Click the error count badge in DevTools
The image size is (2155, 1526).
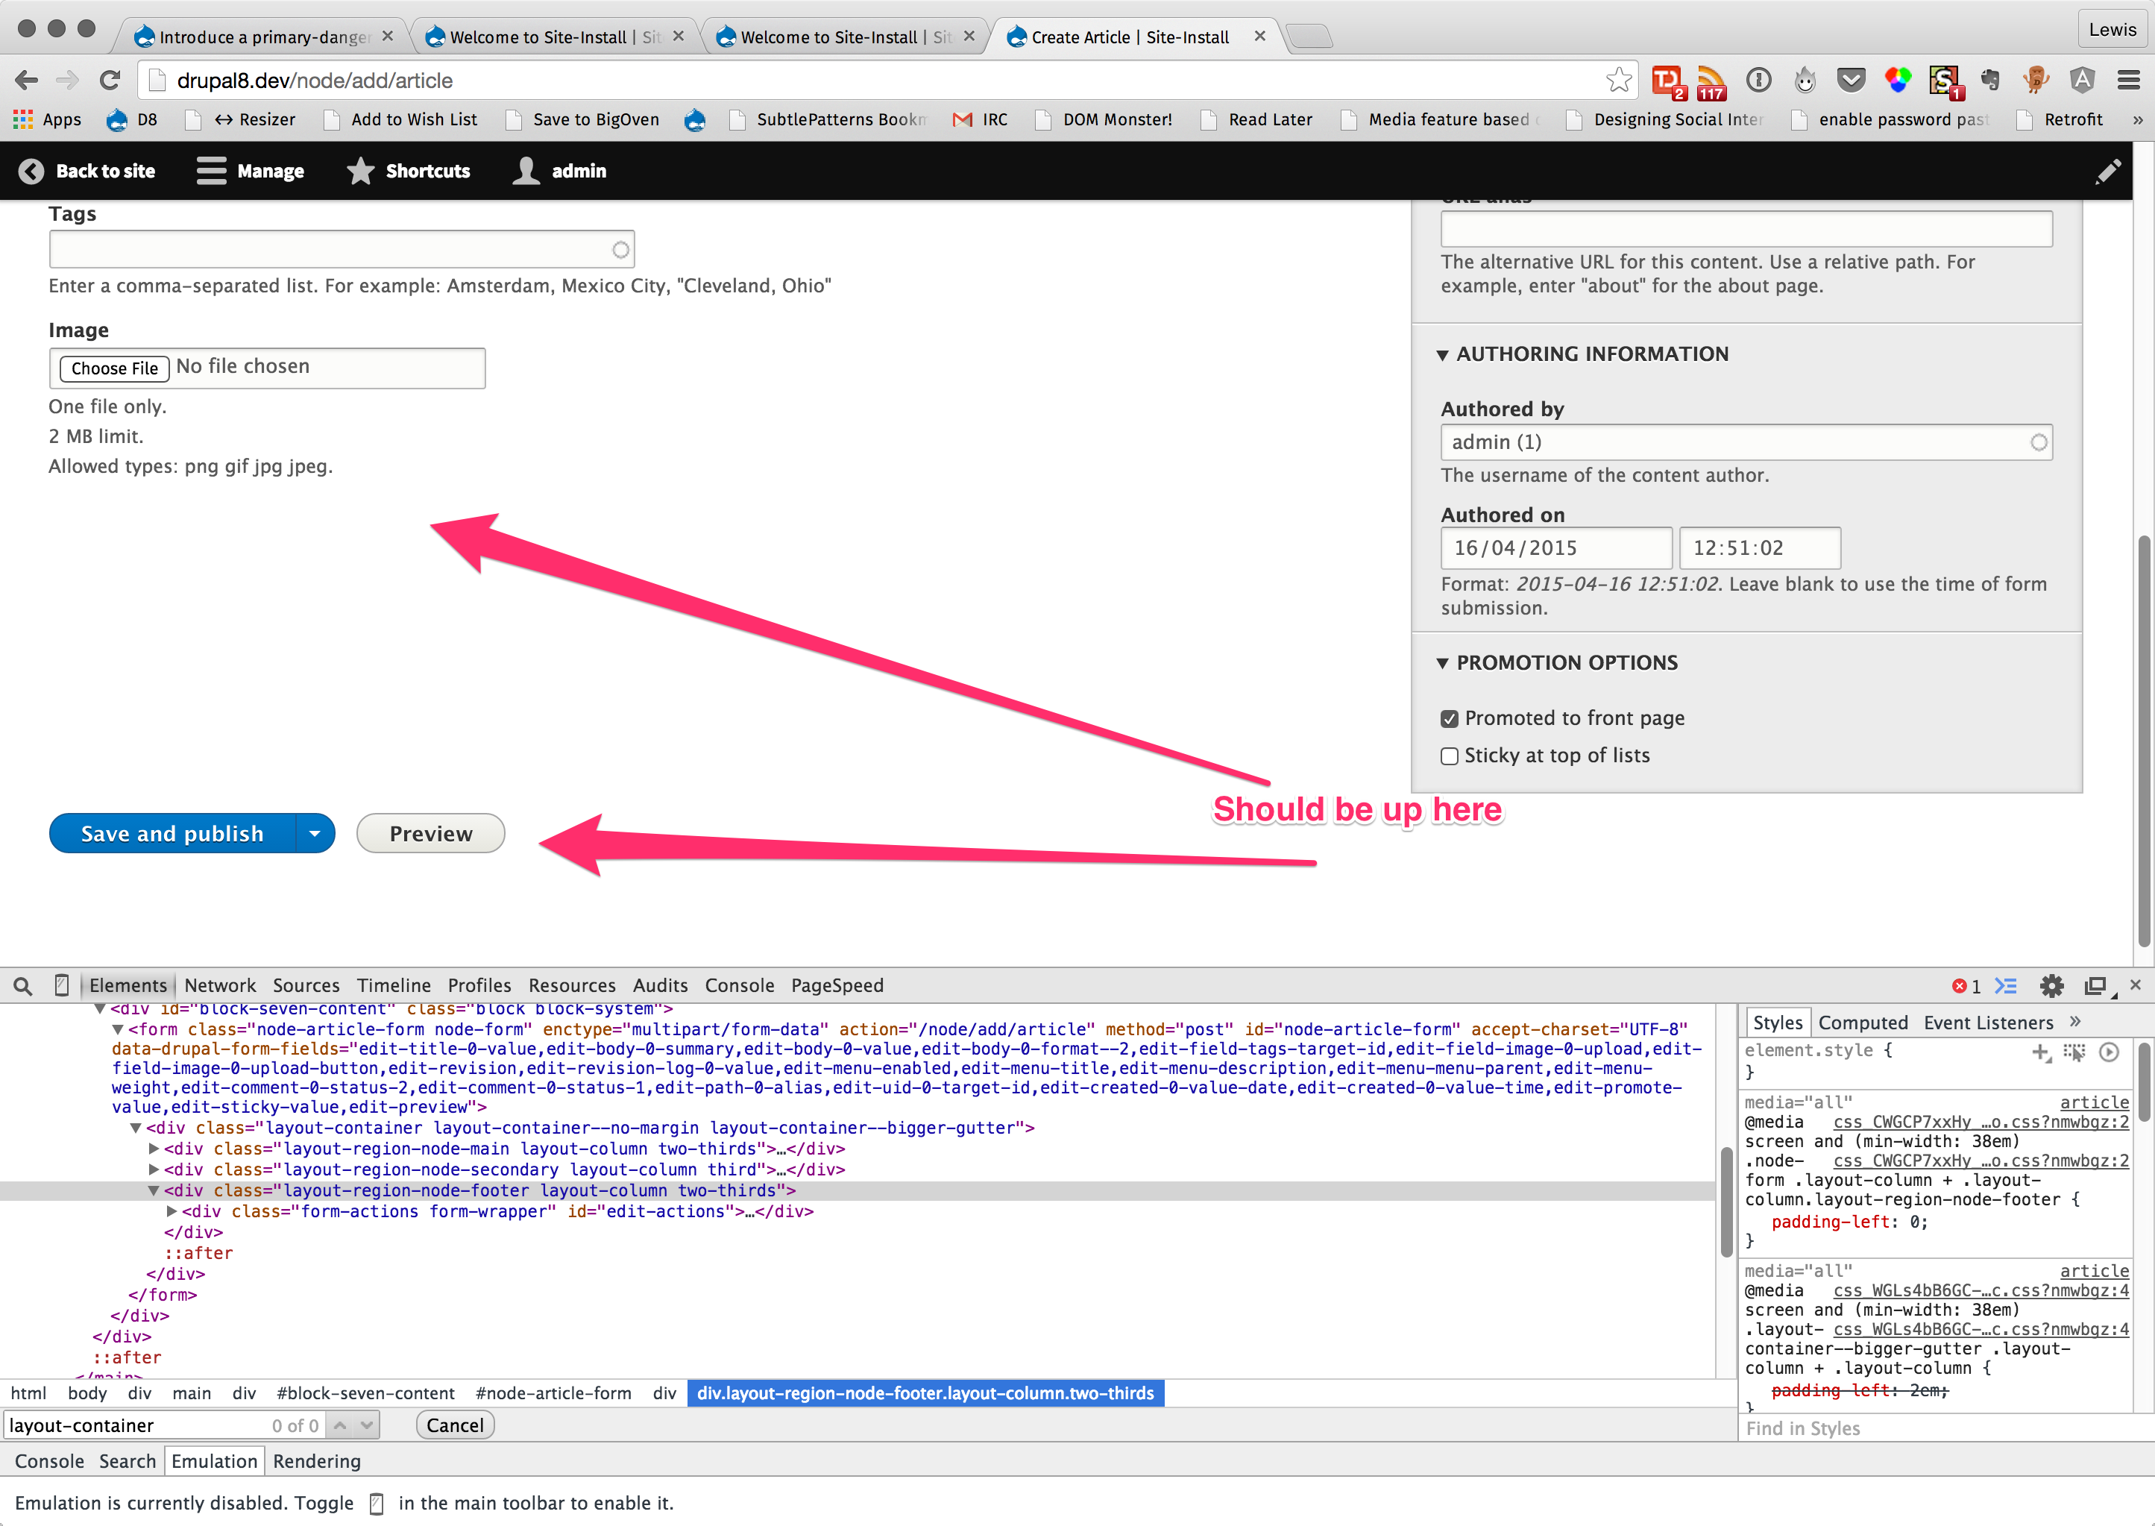coord(1967,985)
